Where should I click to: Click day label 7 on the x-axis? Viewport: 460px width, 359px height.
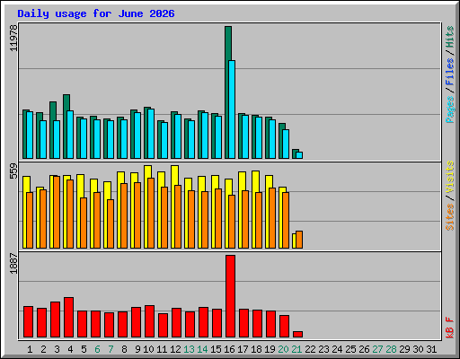point(111,349)
